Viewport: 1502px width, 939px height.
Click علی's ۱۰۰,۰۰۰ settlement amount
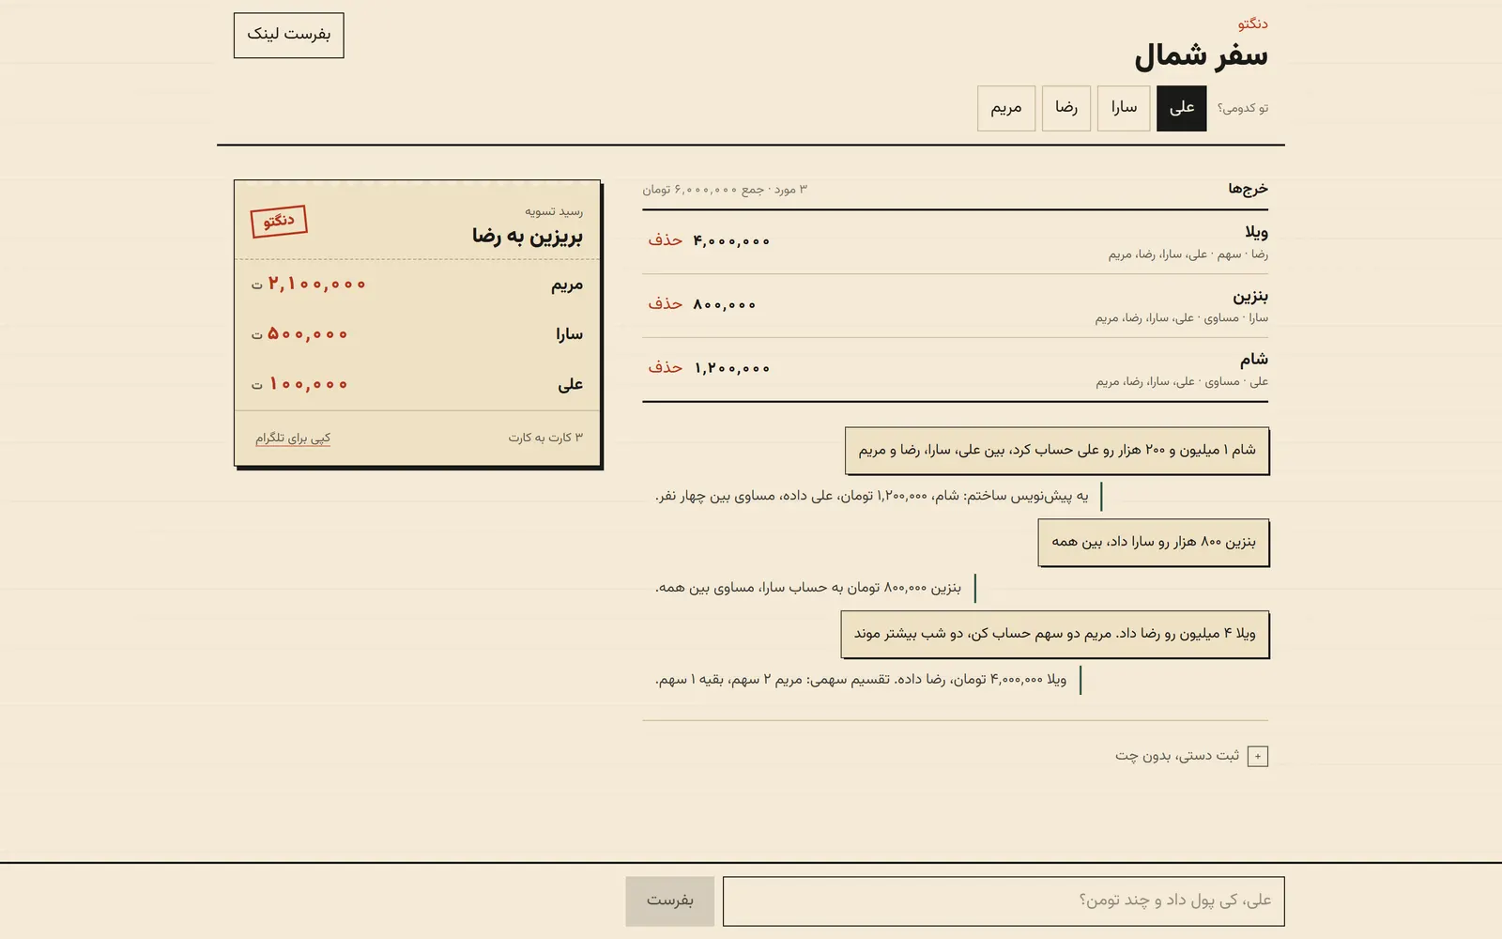click(x=308, y=384)
